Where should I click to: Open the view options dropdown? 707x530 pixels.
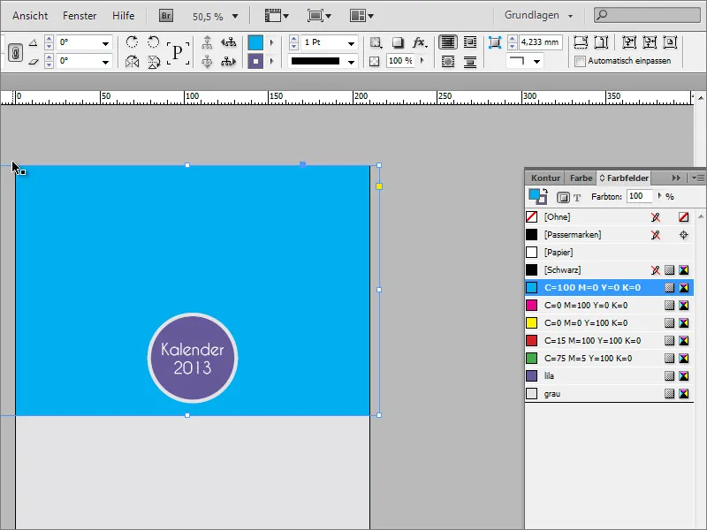277,16
